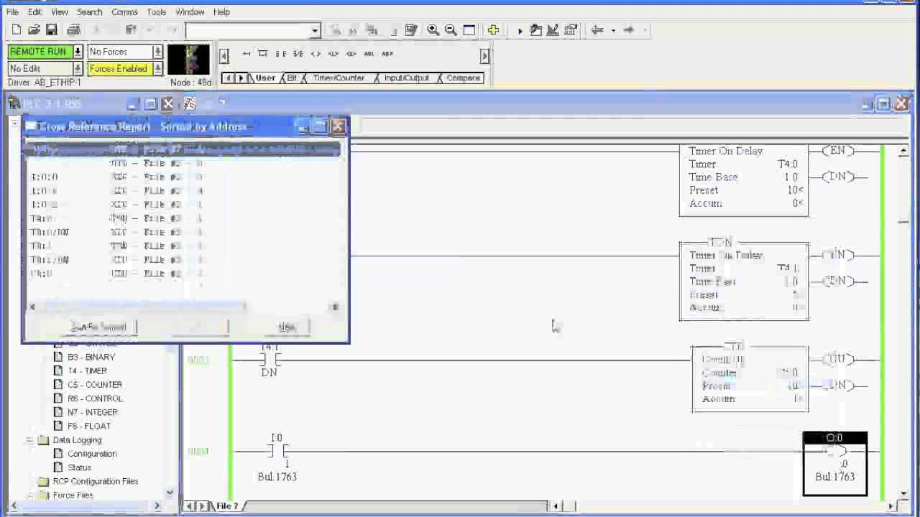Click the Zoom Out magnifier icon
Screen dimensions: 920x517
(x=451, y=29)
